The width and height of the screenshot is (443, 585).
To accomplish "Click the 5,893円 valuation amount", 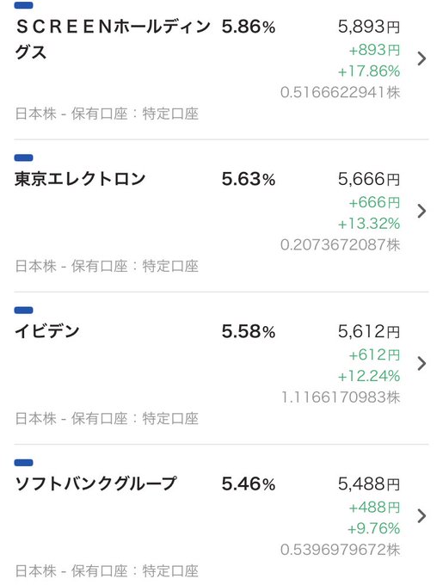I will point(369,27).
